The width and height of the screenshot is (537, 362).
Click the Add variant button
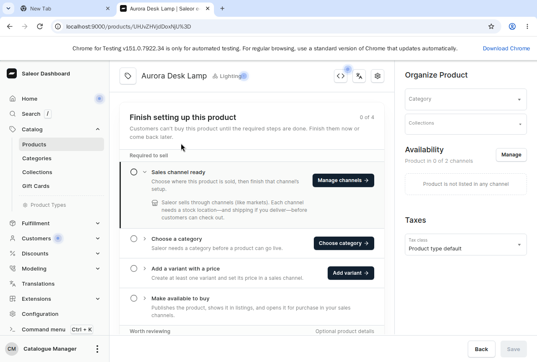point(351,273)
